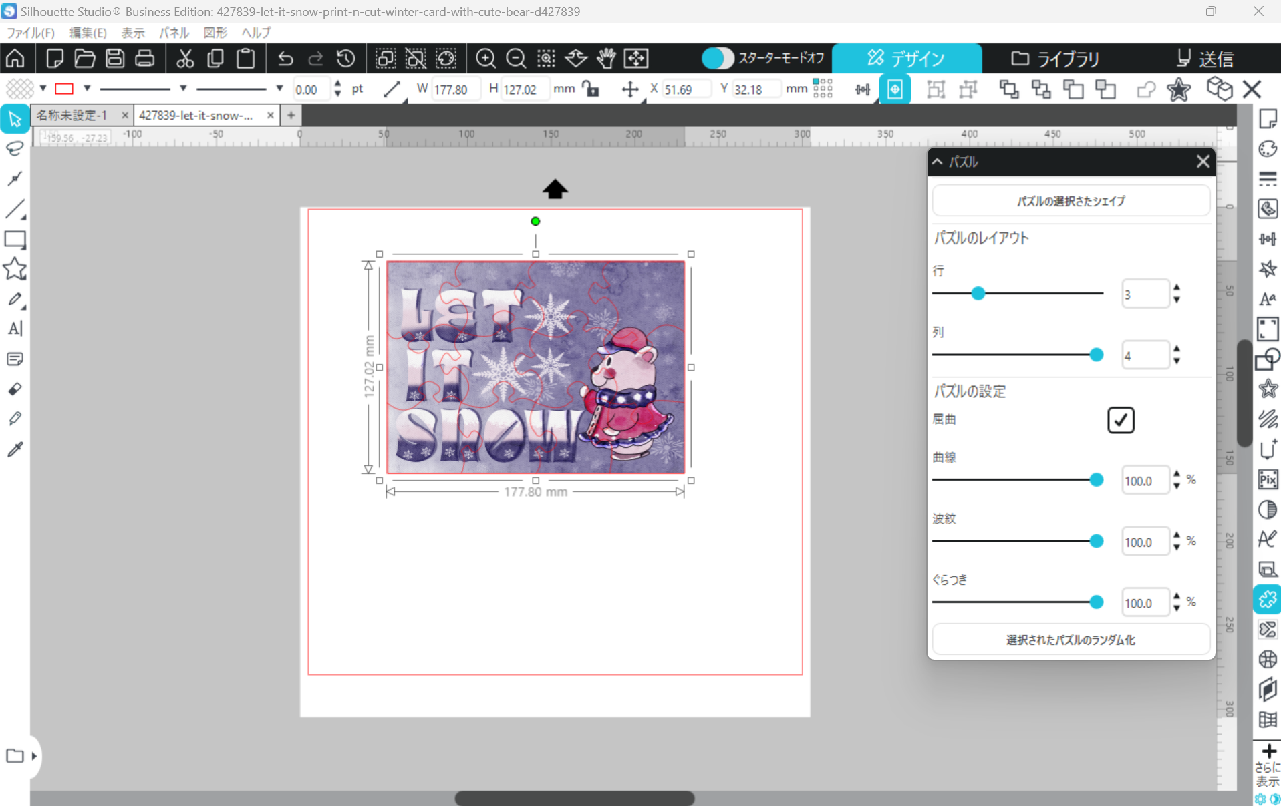The width and height of the screenshot is (1281, 806).
Task: Open the line color dropdown arrow
Action: coord(87,89)
